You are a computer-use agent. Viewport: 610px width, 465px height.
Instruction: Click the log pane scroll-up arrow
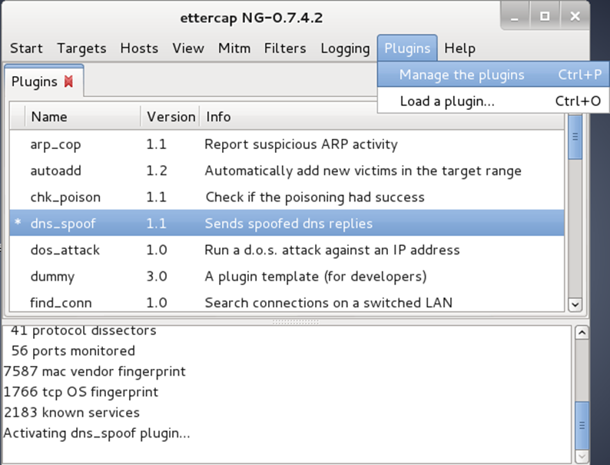click(582, 332)
